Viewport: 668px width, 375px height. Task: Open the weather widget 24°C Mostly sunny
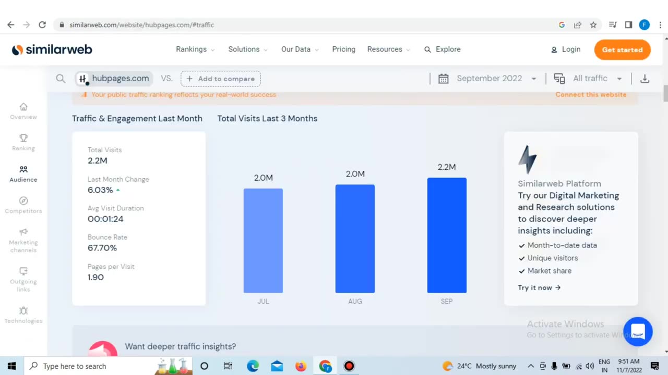coord(479,366)
